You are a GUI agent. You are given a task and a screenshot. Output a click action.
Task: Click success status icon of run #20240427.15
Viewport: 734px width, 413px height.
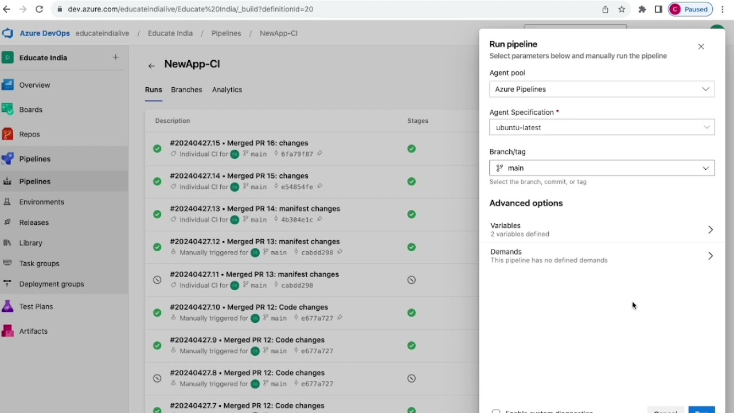[157, 149]
